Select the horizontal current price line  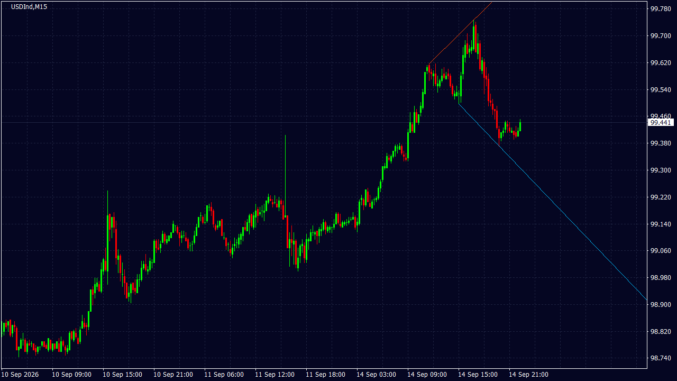click(x=323, y=123)
